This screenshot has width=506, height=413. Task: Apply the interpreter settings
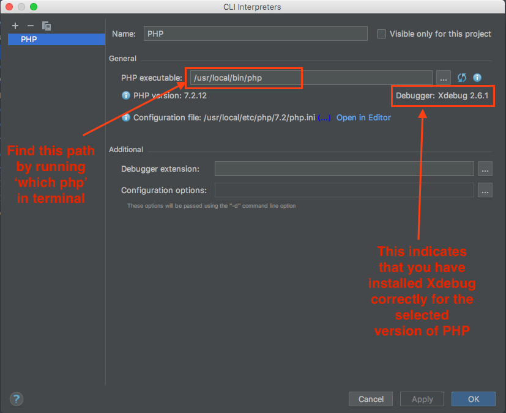(422, 399)
